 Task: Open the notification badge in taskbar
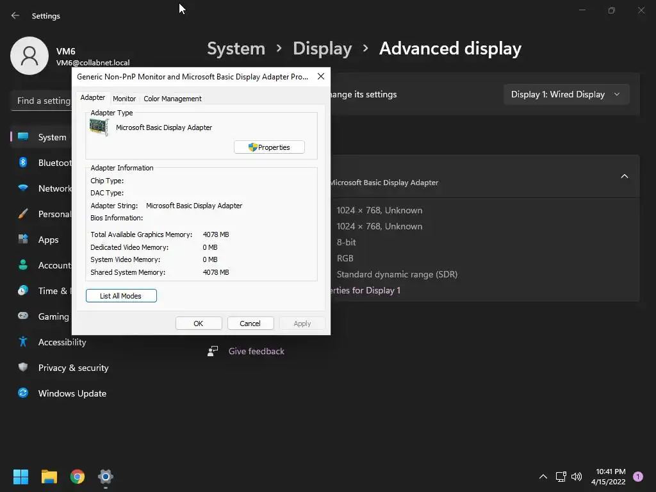pyautogui.click(x=638, y=477)
